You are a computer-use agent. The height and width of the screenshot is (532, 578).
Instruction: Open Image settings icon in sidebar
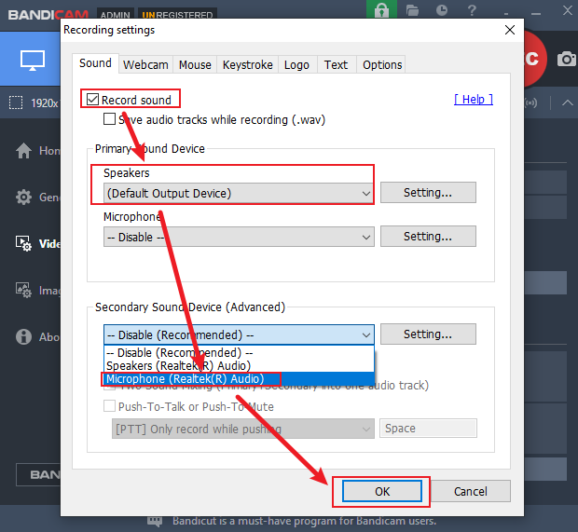(x=23, y=291)
